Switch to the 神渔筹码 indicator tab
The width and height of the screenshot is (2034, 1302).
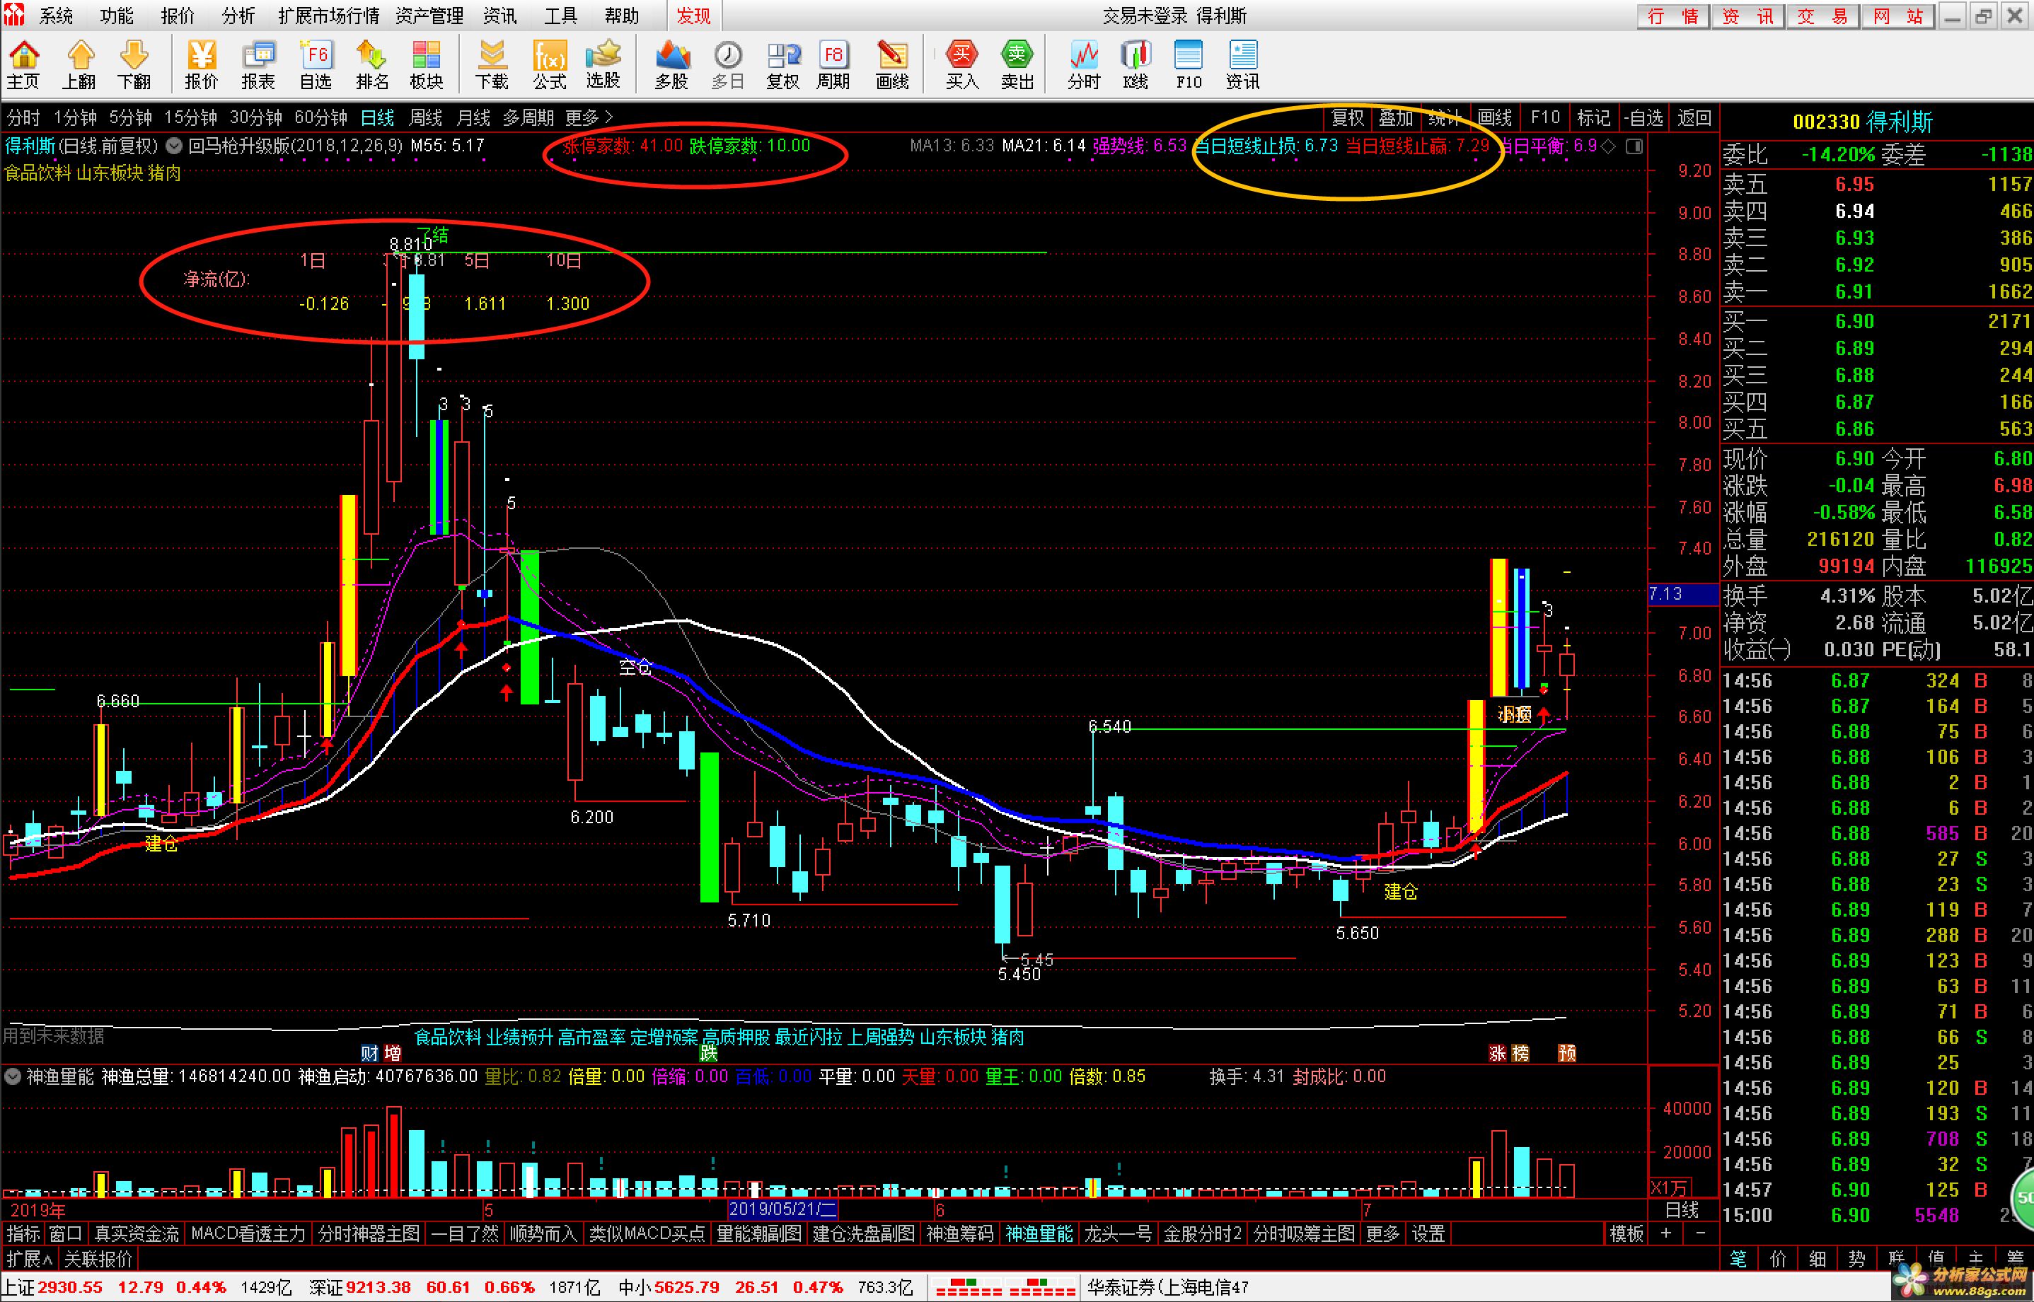click(959, 1233)
